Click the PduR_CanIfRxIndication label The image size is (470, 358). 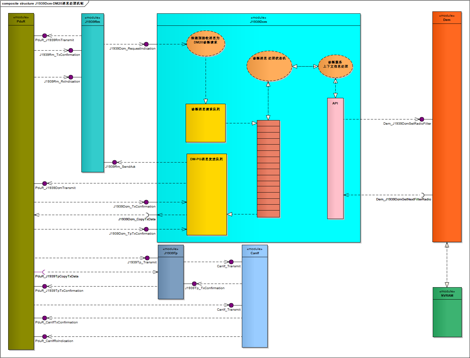pos(54,341)
